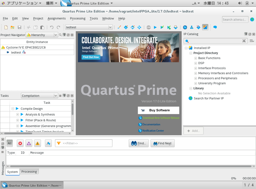Toggle the IP Catalog toolbar icon
Image resolution: width=256 pixels, height=189 pixels.
[x=205, y=27]
